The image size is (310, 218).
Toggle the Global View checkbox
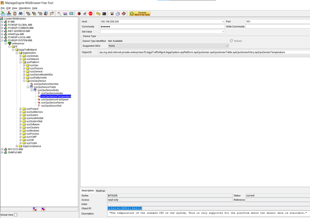(16, 214)
